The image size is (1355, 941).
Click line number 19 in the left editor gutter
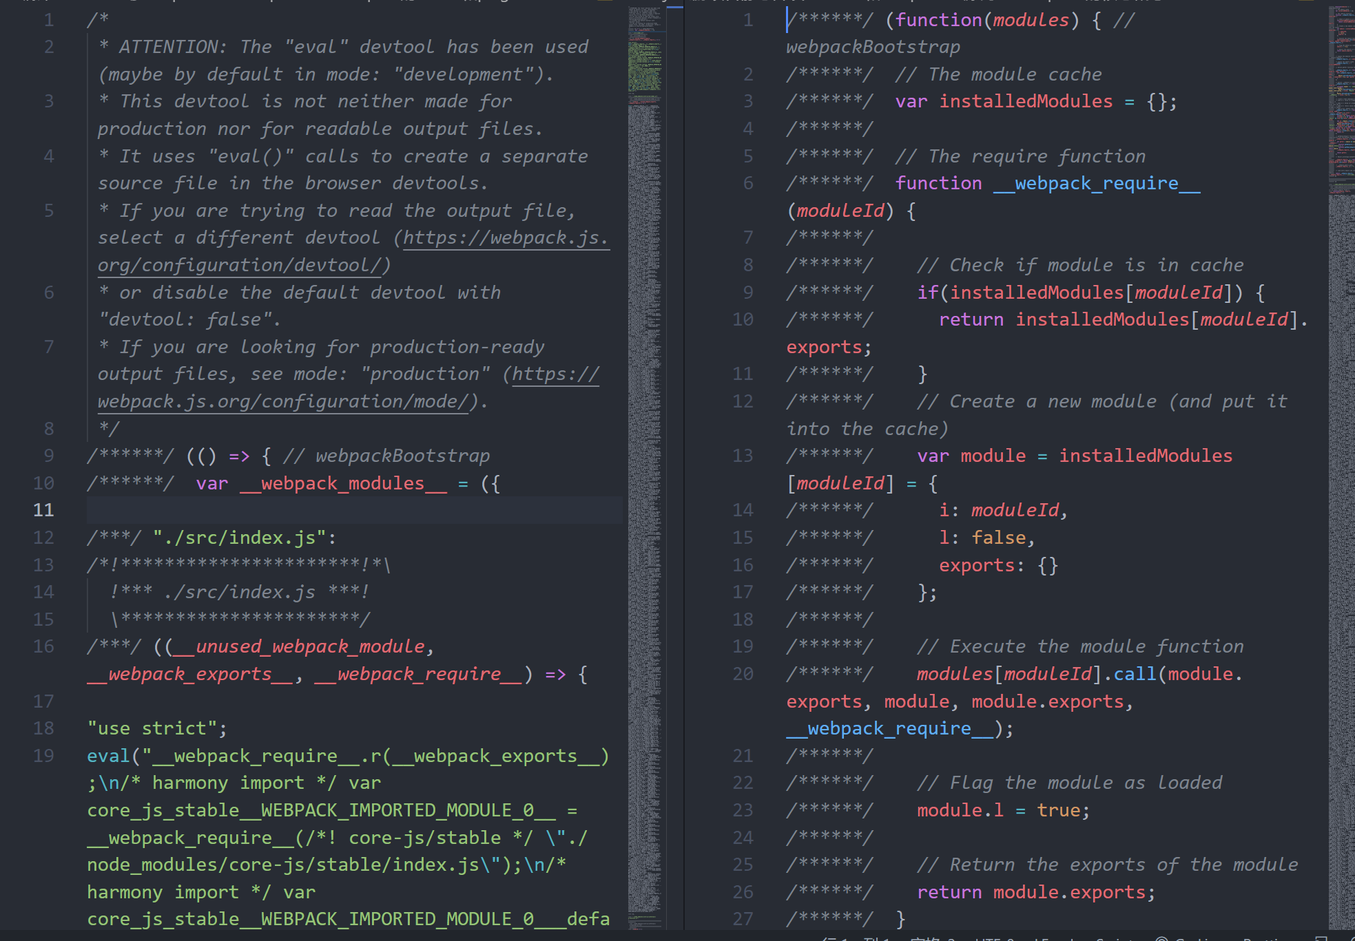(43, 756)
